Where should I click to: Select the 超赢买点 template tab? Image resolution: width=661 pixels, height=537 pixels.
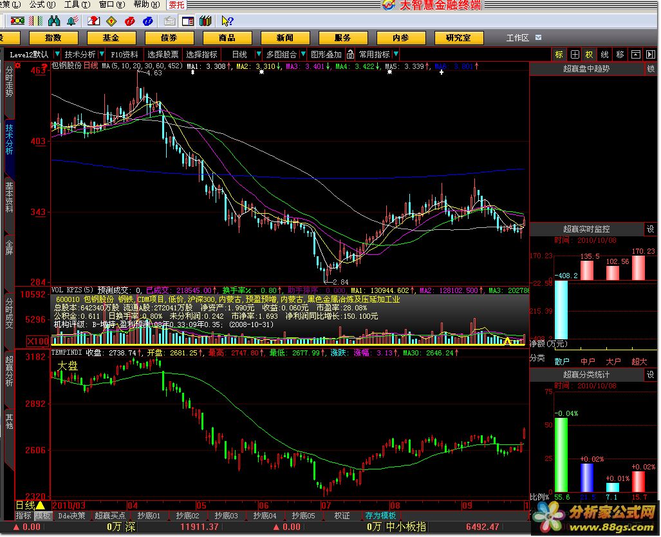pyautogui.click(x=110, y=516)
